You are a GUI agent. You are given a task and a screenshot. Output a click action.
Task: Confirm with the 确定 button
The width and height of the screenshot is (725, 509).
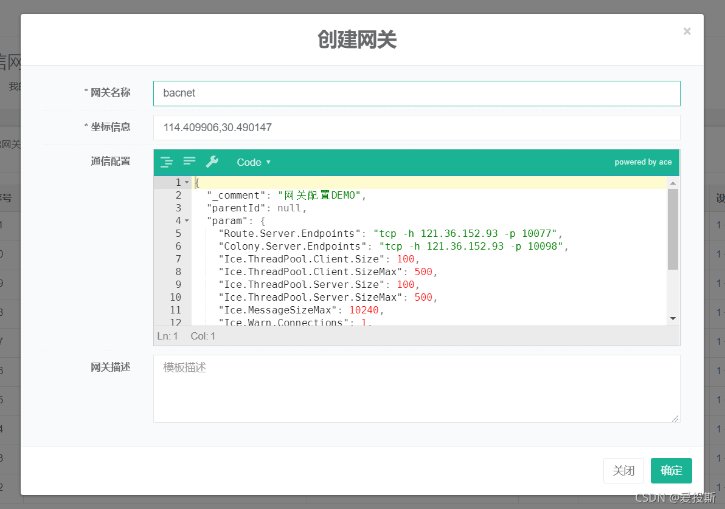(x=671, y=471)
